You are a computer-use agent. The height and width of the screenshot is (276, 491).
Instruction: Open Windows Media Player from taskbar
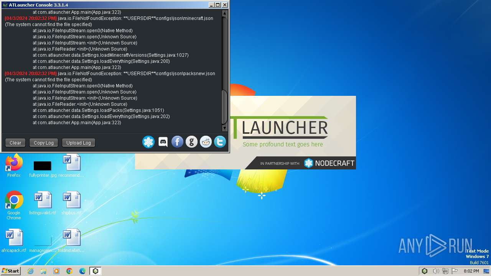click(56, 271)
